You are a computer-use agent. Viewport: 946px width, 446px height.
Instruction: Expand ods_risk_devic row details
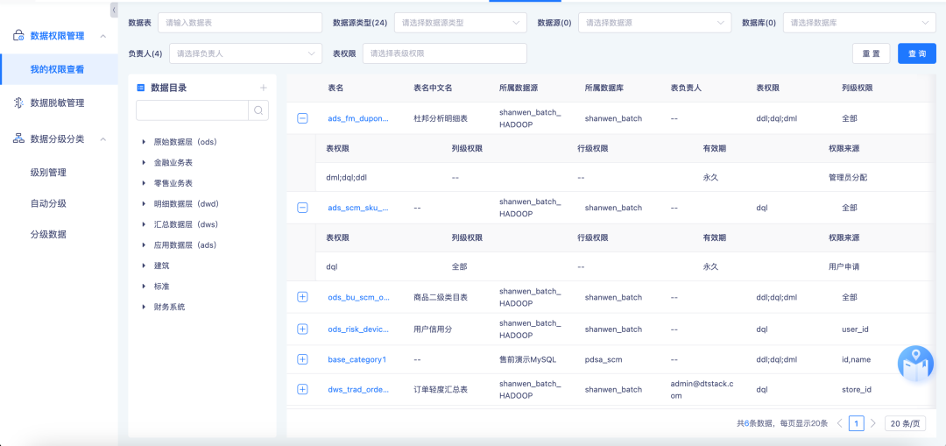pos(302,329)
